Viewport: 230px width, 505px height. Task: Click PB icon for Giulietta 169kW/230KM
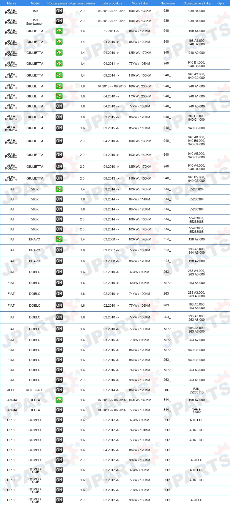point(59,86)
